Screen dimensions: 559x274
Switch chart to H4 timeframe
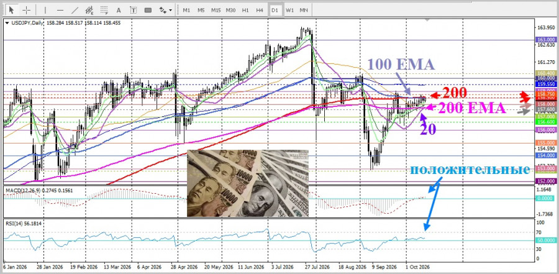pos(260,10)
